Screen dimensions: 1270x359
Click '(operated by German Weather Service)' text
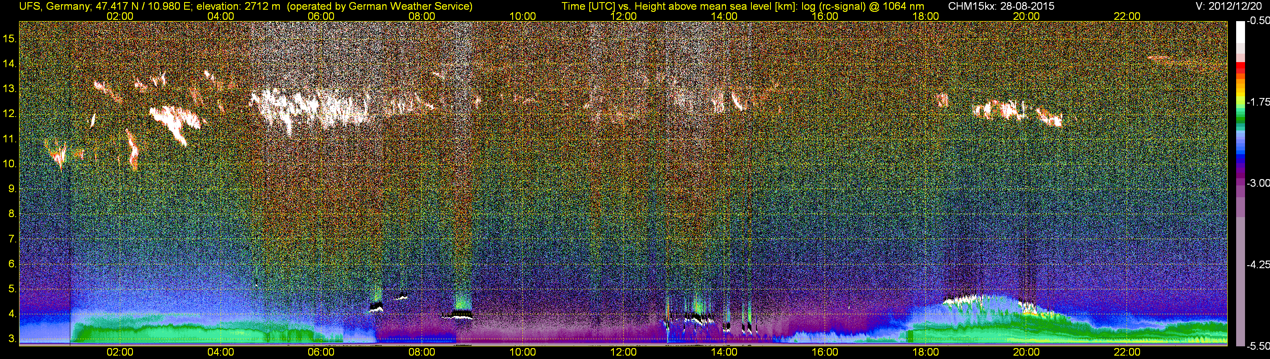tap(380, 6)
